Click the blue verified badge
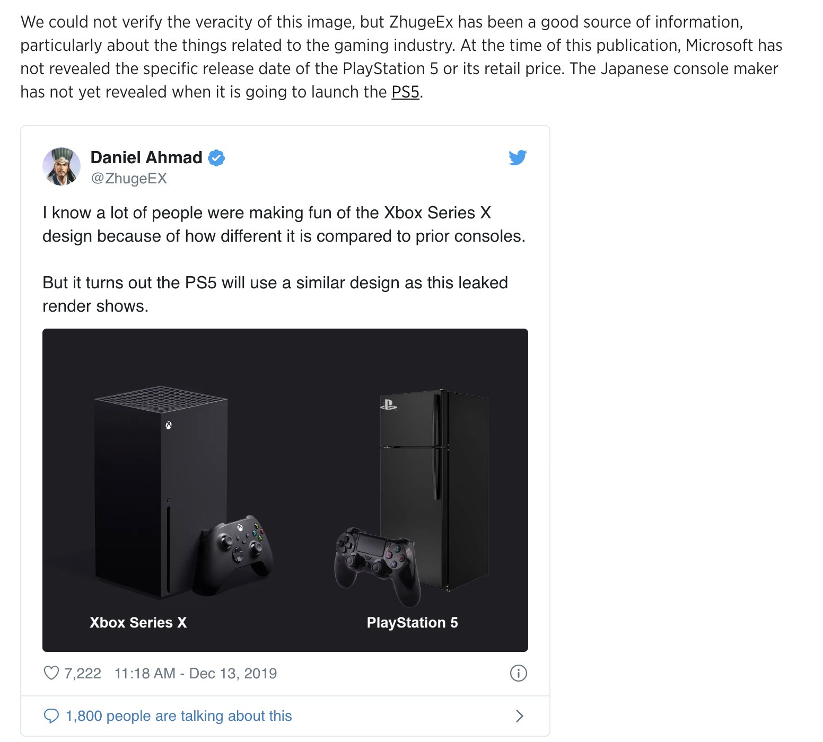The width and height of the screenshot is (823, 742). point(216,158)
